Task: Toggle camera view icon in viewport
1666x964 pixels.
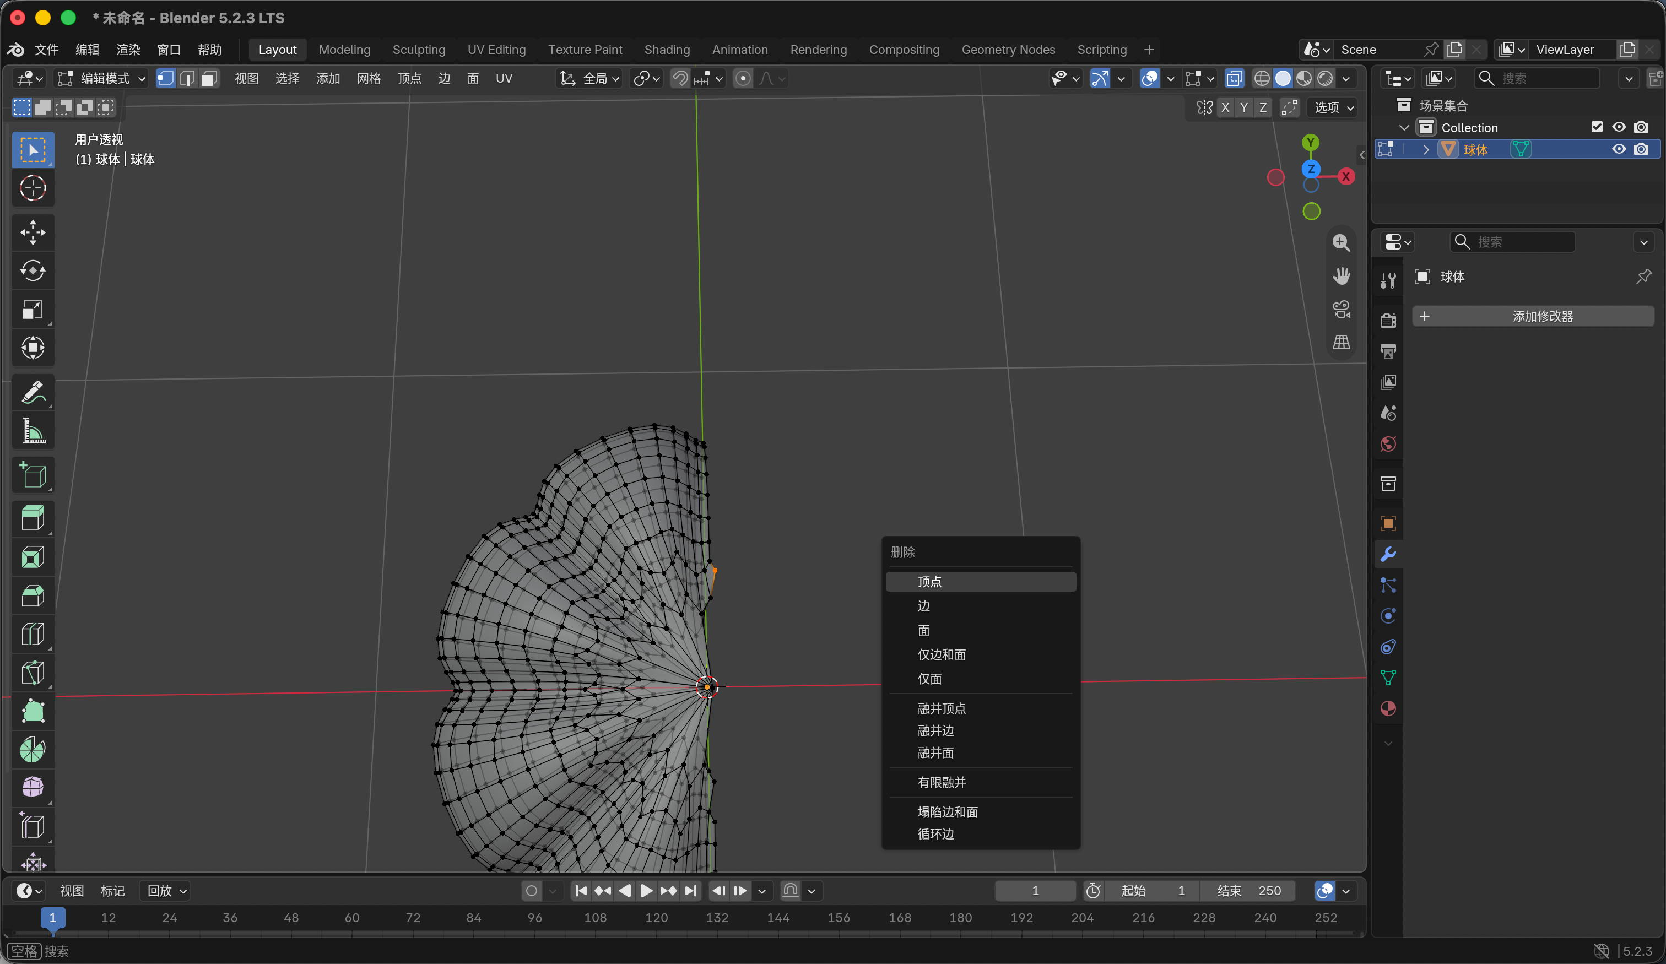Action: point(1341,309)
